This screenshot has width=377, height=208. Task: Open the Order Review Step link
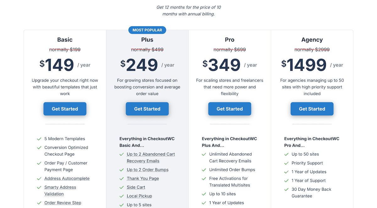tap(63, 203)
